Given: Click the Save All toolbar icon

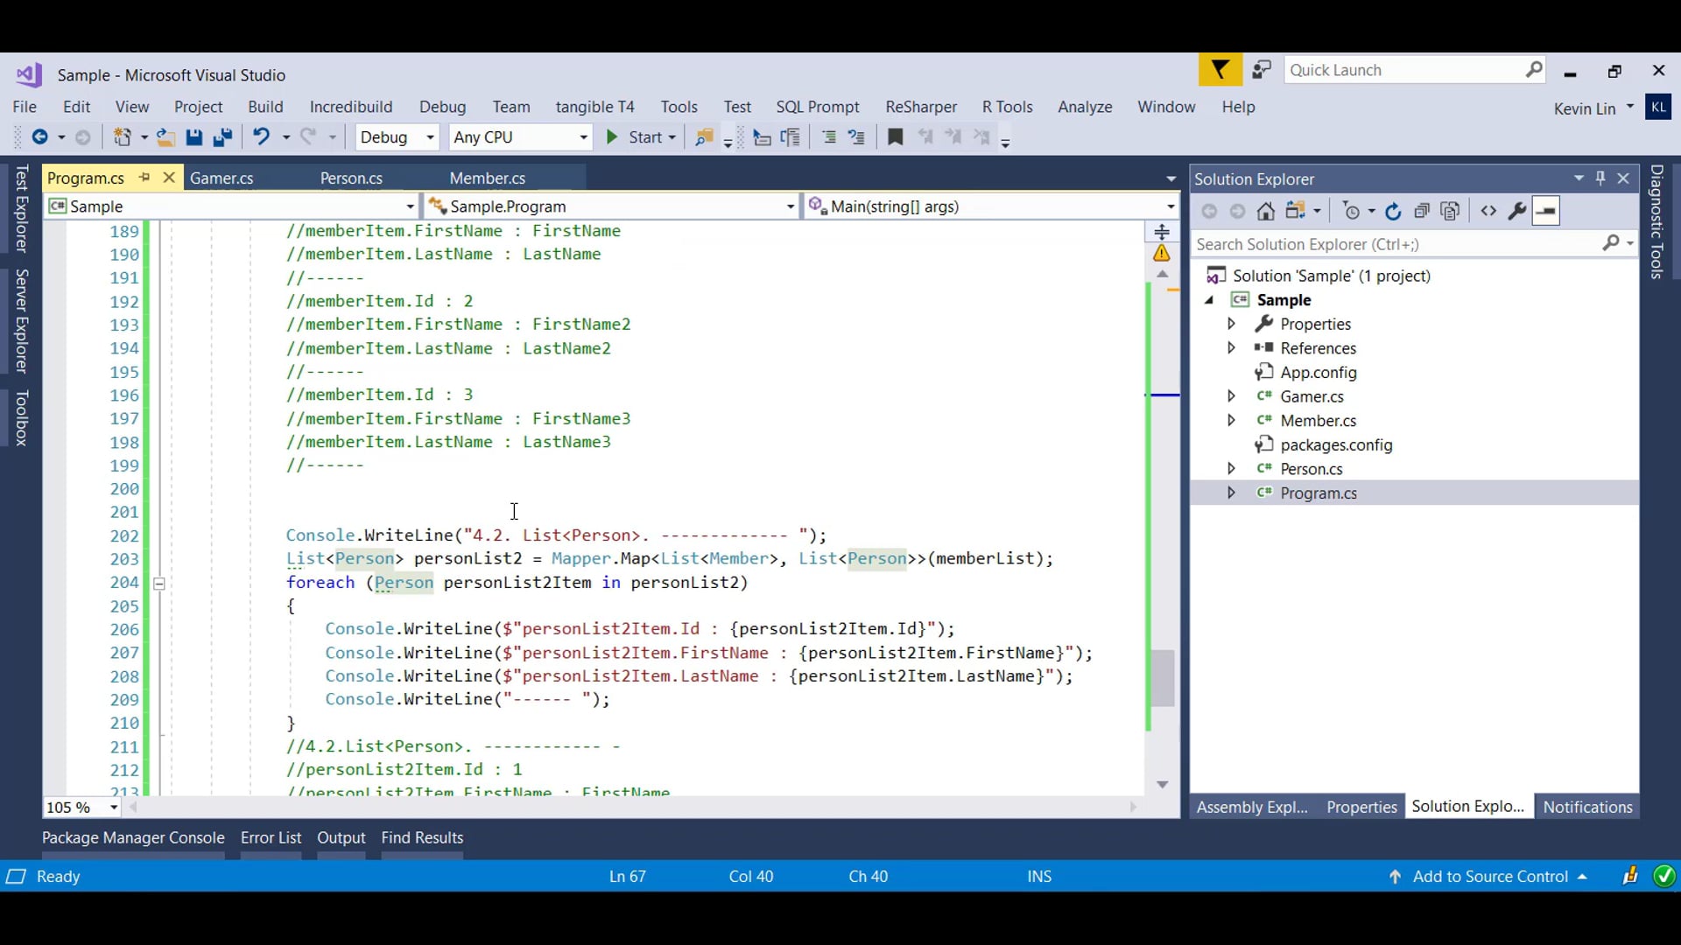Looking at the screenshot, I should (x=222, y=137).
